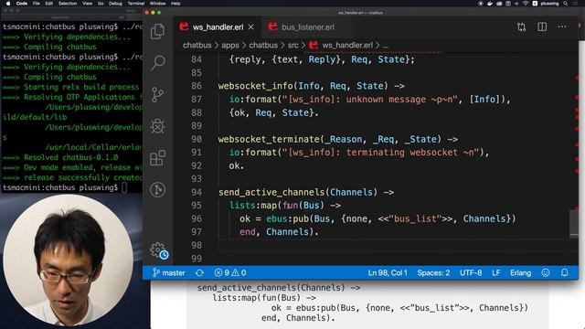Expand the src breadcrumb
The width and height of the screenshot is (585, 329).
[292, 45]
